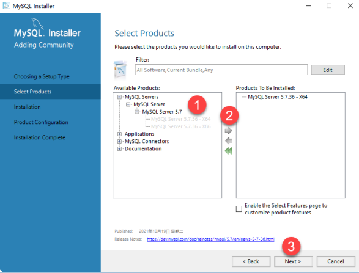The width and height of the screenshot is (359, 273).
Task: Minimize the MySQL Installer window
Action: click(308, 5)
